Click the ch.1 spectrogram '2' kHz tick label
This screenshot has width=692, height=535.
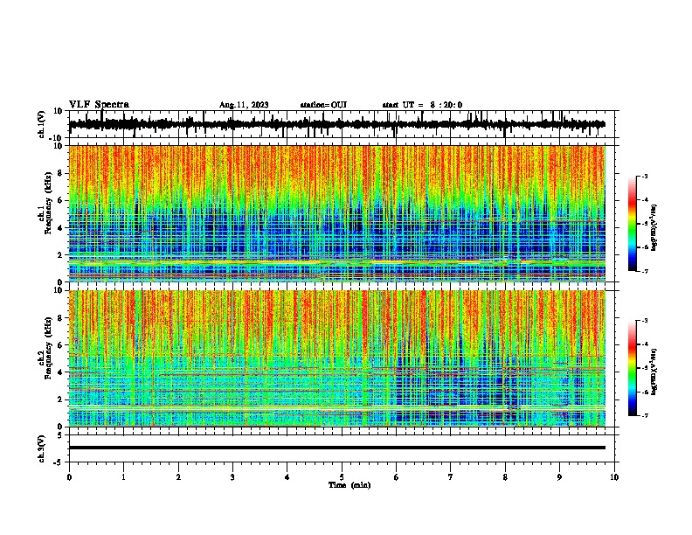click(60, 255)
